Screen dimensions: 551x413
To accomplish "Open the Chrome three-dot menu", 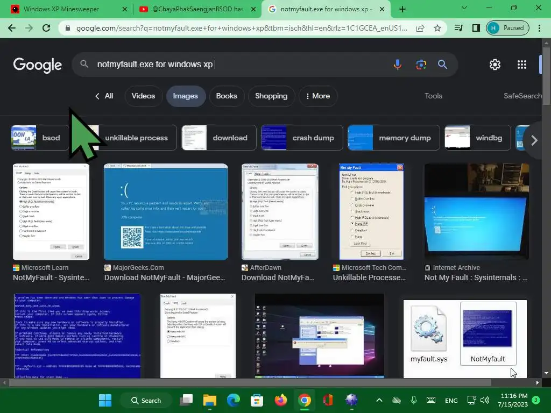I will tap(539, 28).
